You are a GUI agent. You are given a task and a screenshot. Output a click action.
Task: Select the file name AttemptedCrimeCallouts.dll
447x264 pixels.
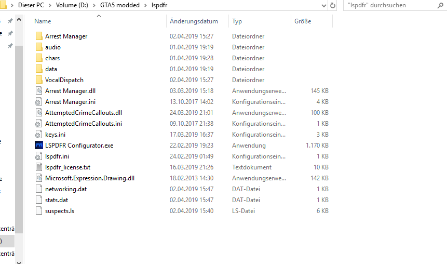pyautogui.click(x=84, y=112)
